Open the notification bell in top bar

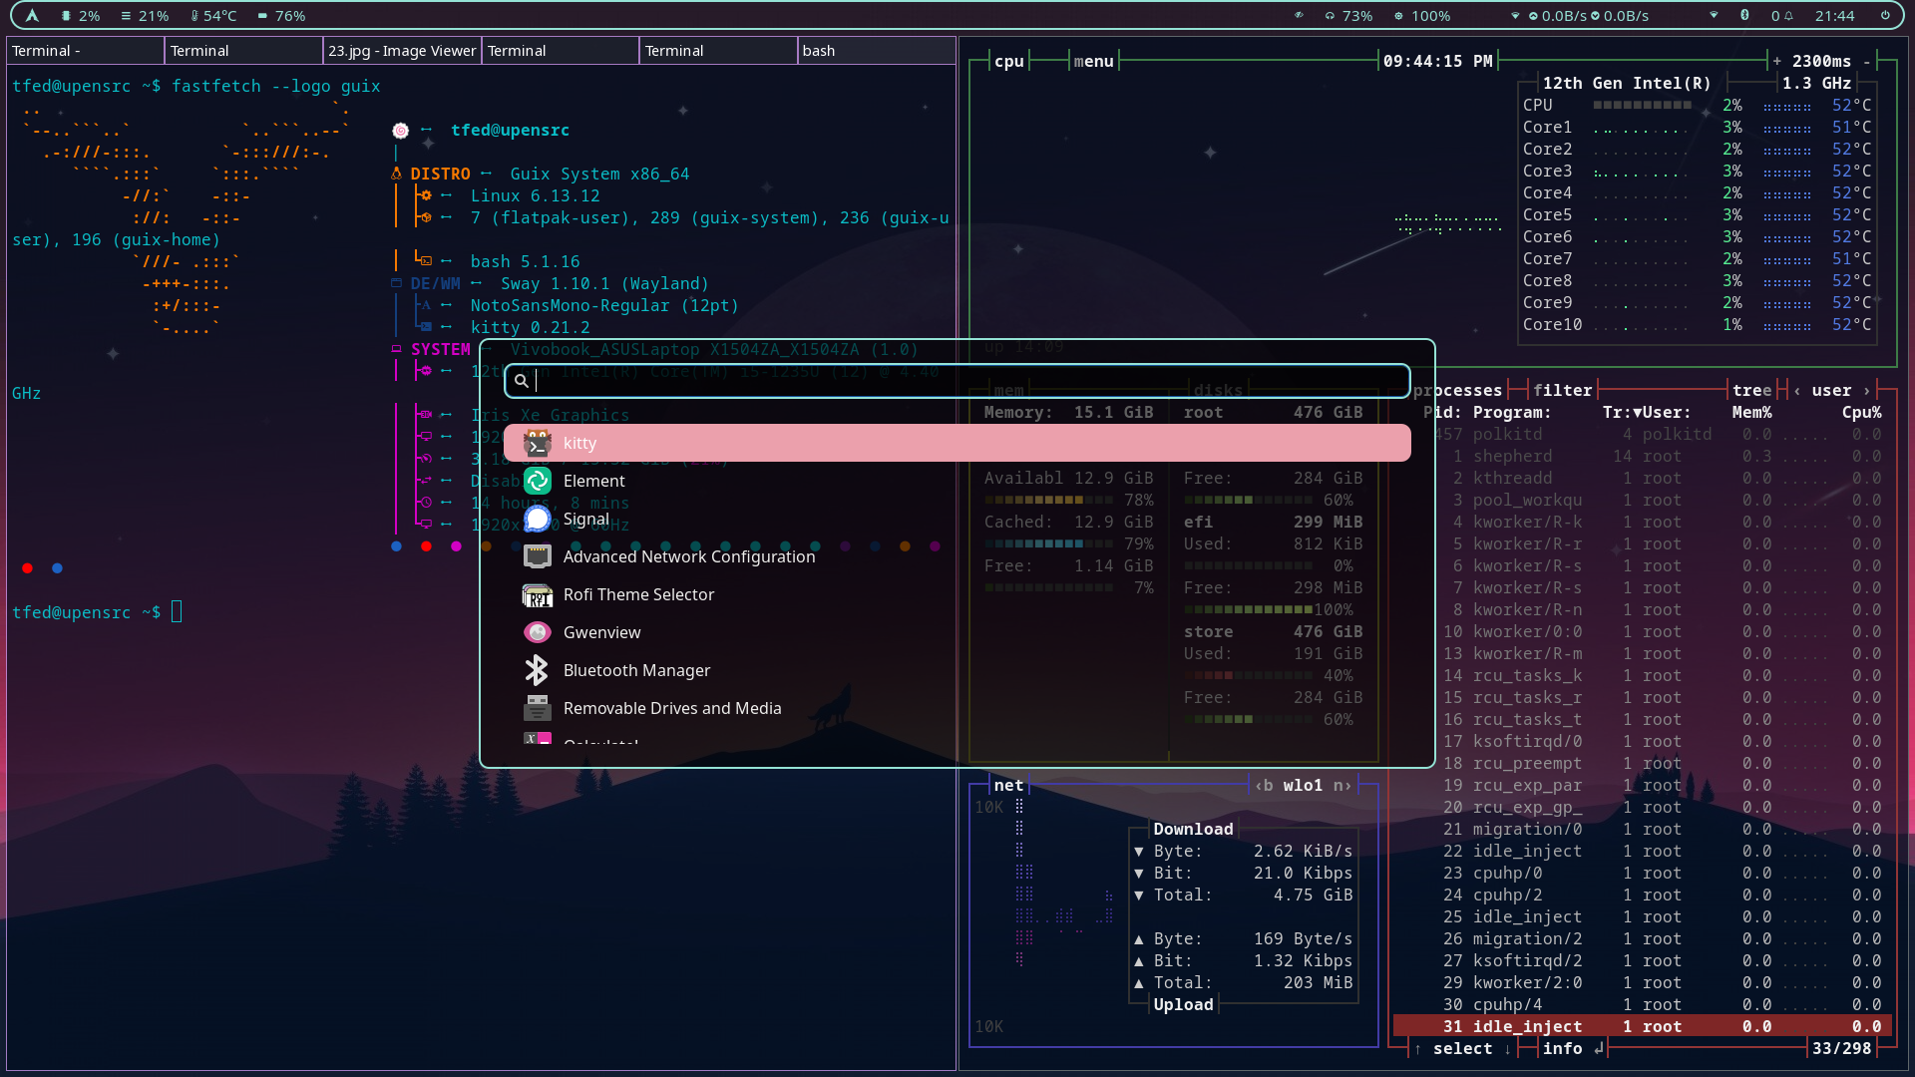pos(1789,16)
